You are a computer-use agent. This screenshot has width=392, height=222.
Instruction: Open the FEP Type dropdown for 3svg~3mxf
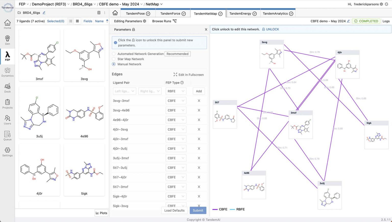click(176, 101)
